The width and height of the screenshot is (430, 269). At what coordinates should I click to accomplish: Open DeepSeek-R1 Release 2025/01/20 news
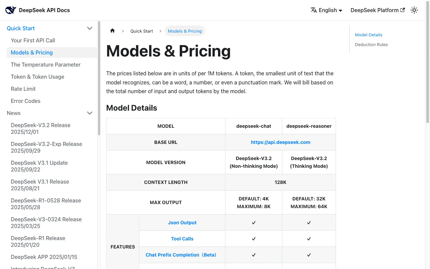pyautogui.click(x=38, y=241)
